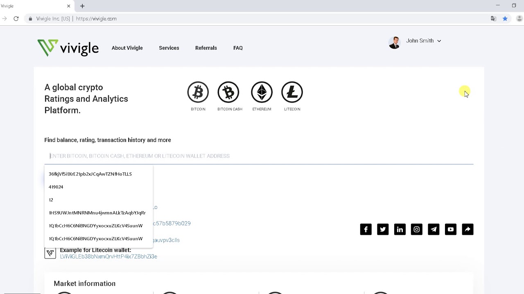Select the Bitcoin Cash coin icon
Viewport: 524px width, 294px height.
click(228, 92)
